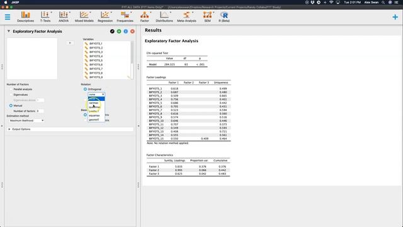This screenshot has height=227, width=403.
Task: Open the Descriptives module
Action: click(x=25, y=17)
